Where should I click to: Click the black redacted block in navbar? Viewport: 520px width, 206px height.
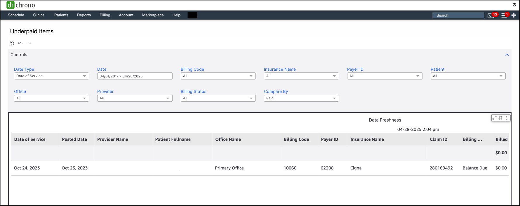tap(192, 15)
